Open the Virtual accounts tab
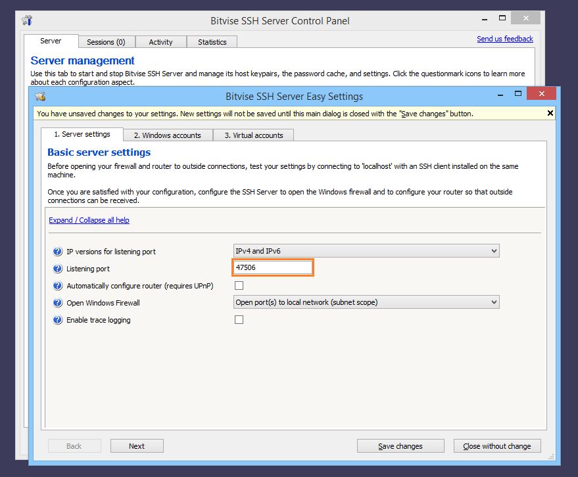This screenshot has width=578, height=477. coord(253,135)
